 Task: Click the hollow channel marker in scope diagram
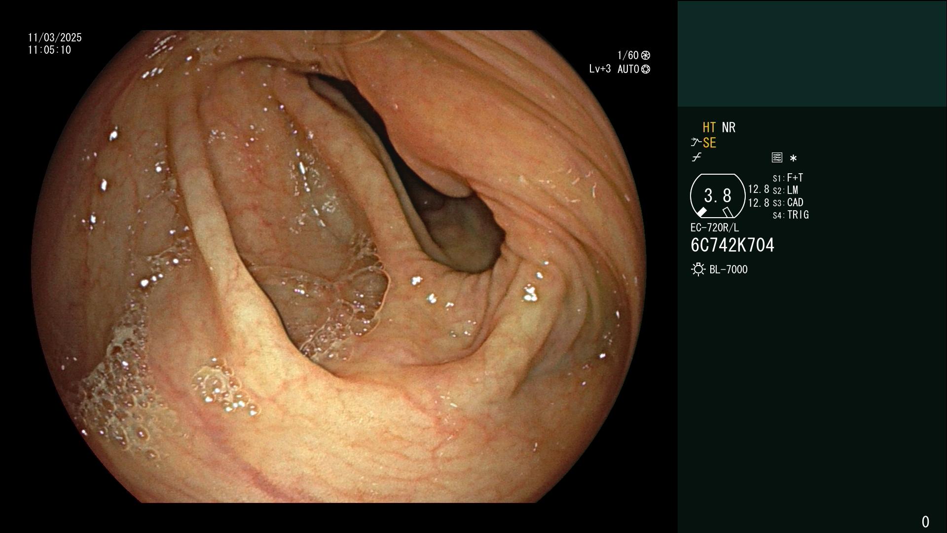click(728, 212)
